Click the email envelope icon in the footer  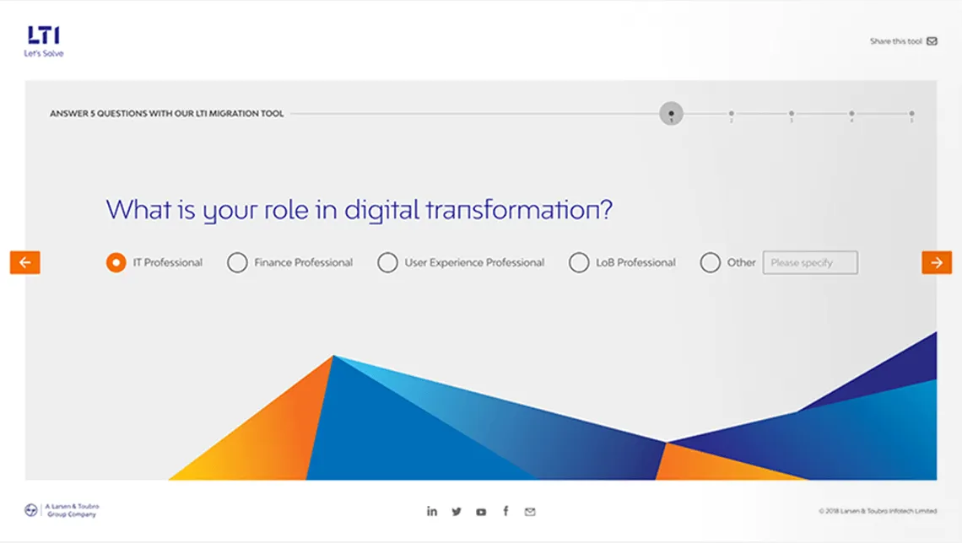coord(530,512)
